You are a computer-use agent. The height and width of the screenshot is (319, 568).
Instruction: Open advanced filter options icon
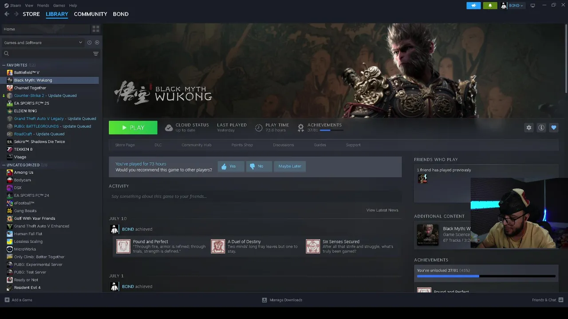pyautogui.click(x=95, y=54)
